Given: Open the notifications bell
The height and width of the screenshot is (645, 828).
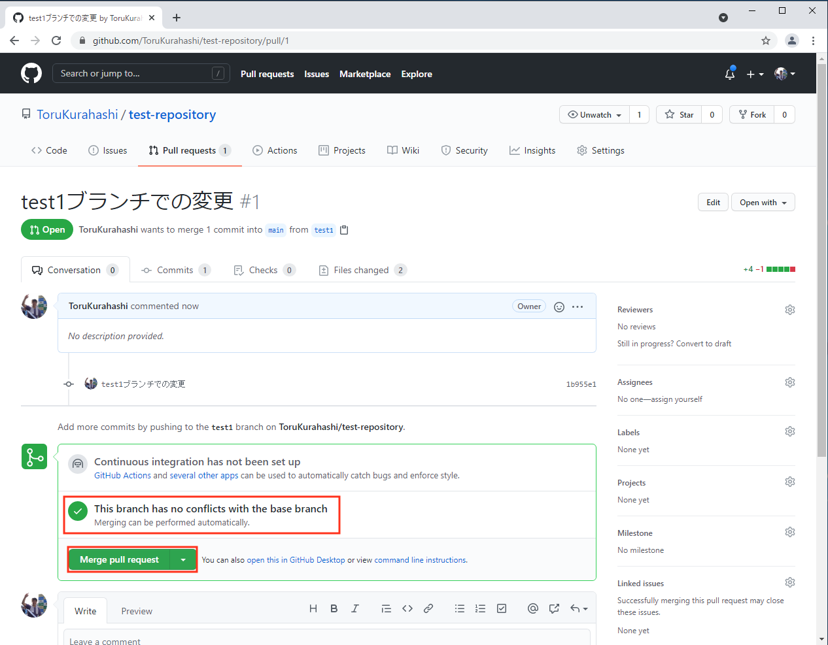Looking at the screenshot, I should point(730,74).
